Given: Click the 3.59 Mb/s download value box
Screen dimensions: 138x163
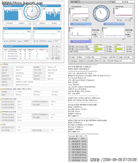Looking at the screenshot, I should (9, 23).
